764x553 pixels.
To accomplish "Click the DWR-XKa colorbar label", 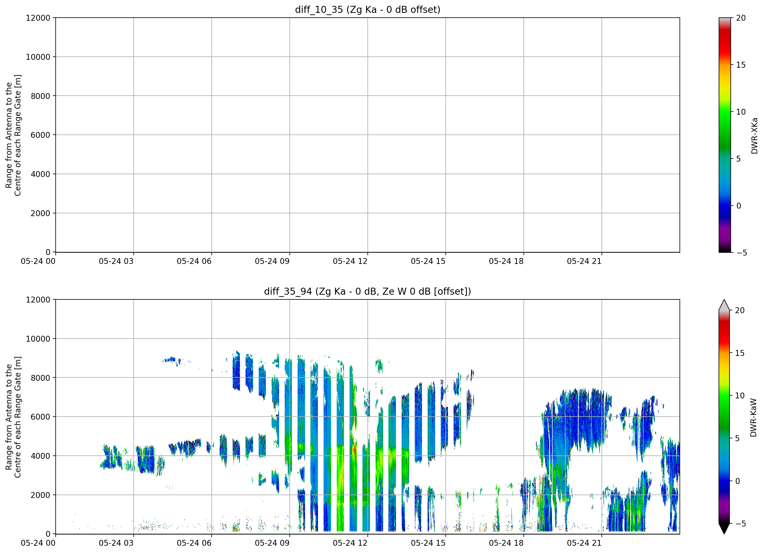I will click(754, 135).
